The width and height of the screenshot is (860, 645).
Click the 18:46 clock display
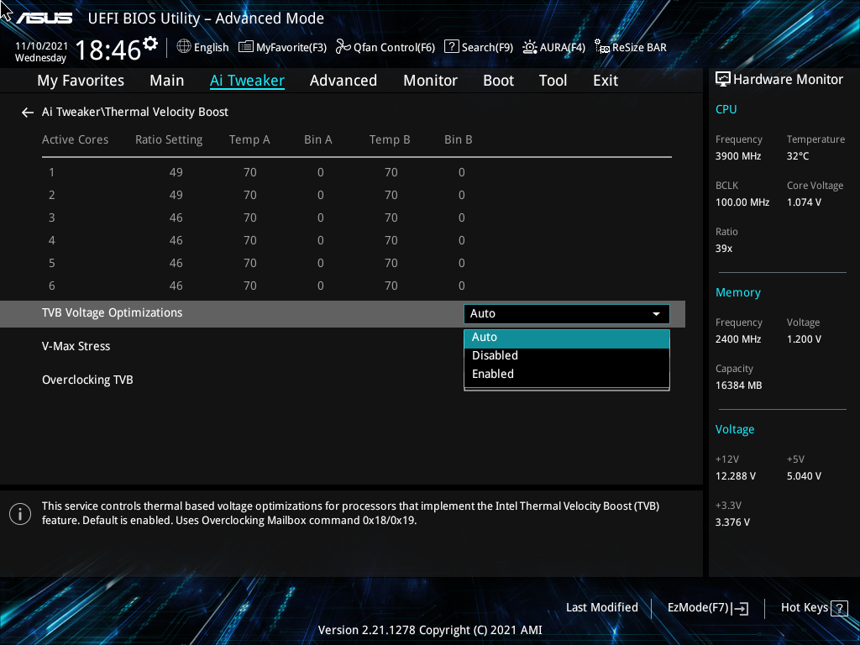coord(108,50)
